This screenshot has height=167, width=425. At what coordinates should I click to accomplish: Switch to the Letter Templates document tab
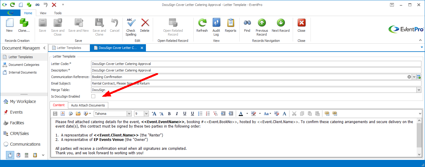pyautogui.click(x=69, y=48)
